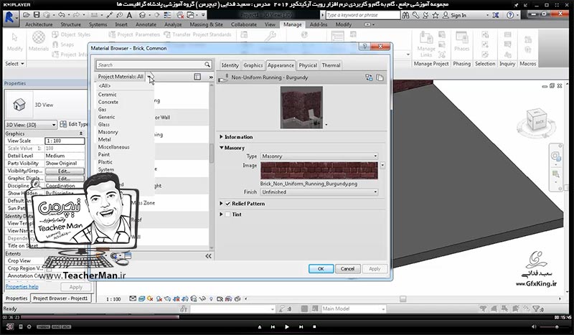Click the Close Hidden Windows icon
The width and height of the screenshot is (574, 335).
[x=180, y=15]
